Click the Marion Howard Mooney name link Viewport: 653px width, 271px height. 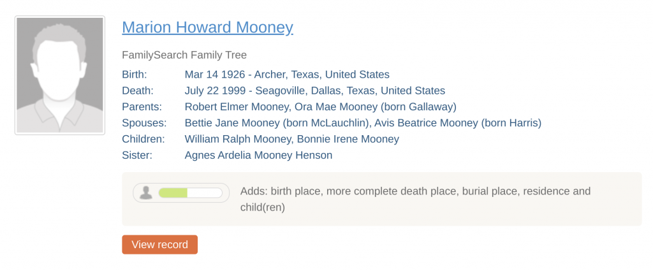pyautogui.click(x=207, y=27)
